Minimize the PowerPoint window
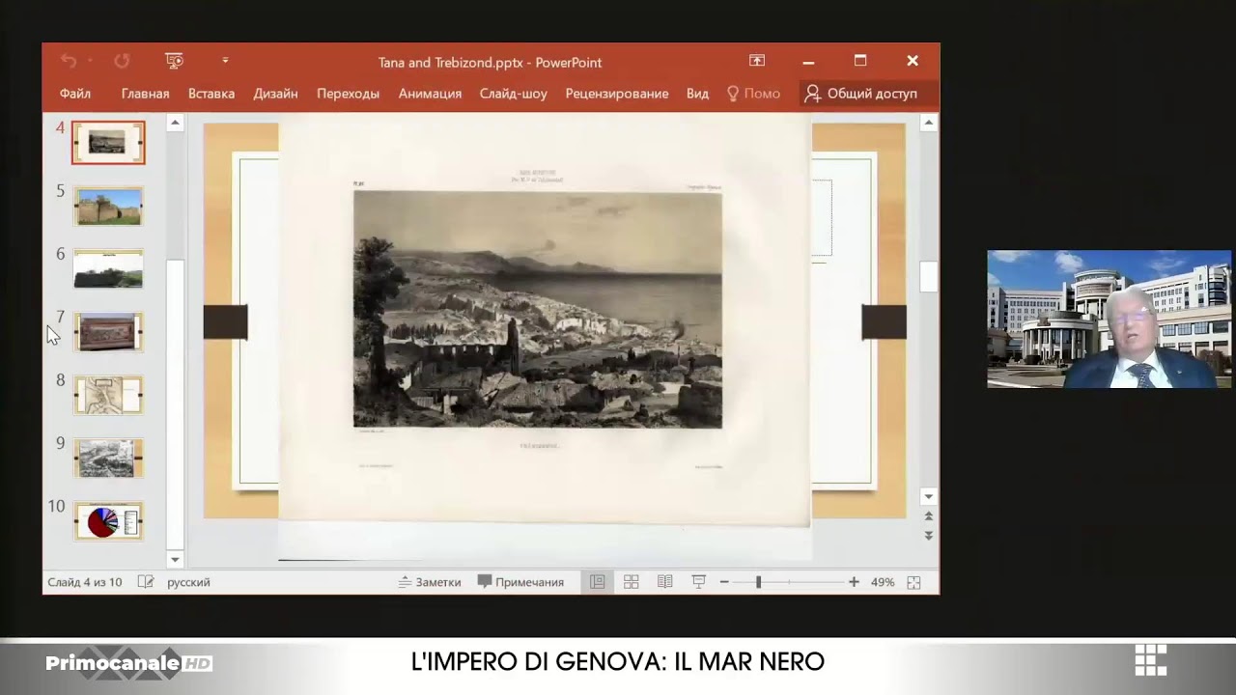The width and height of the screenshot is (1236, 695). point(808,61)
